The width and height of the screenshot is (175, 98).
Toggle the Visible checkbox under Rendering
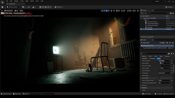159,90
